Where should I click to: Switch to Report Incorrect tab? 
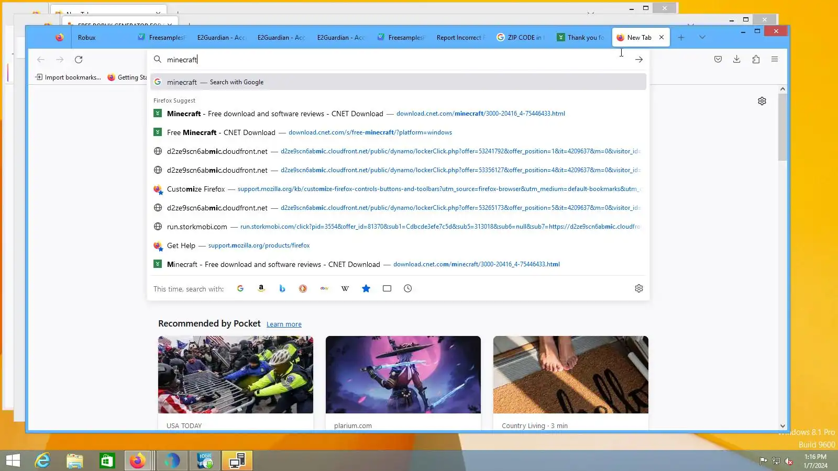(x=460, y=38)
